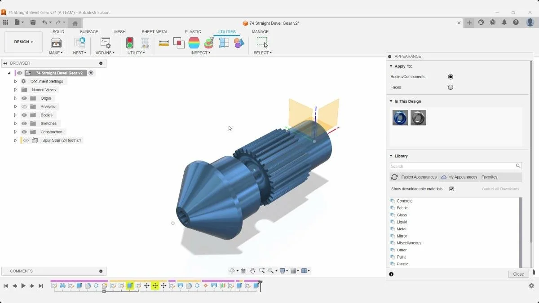Click the Undo arrow icon
Viewport: 539px width, 303px height.
click(x=44, y=22)
